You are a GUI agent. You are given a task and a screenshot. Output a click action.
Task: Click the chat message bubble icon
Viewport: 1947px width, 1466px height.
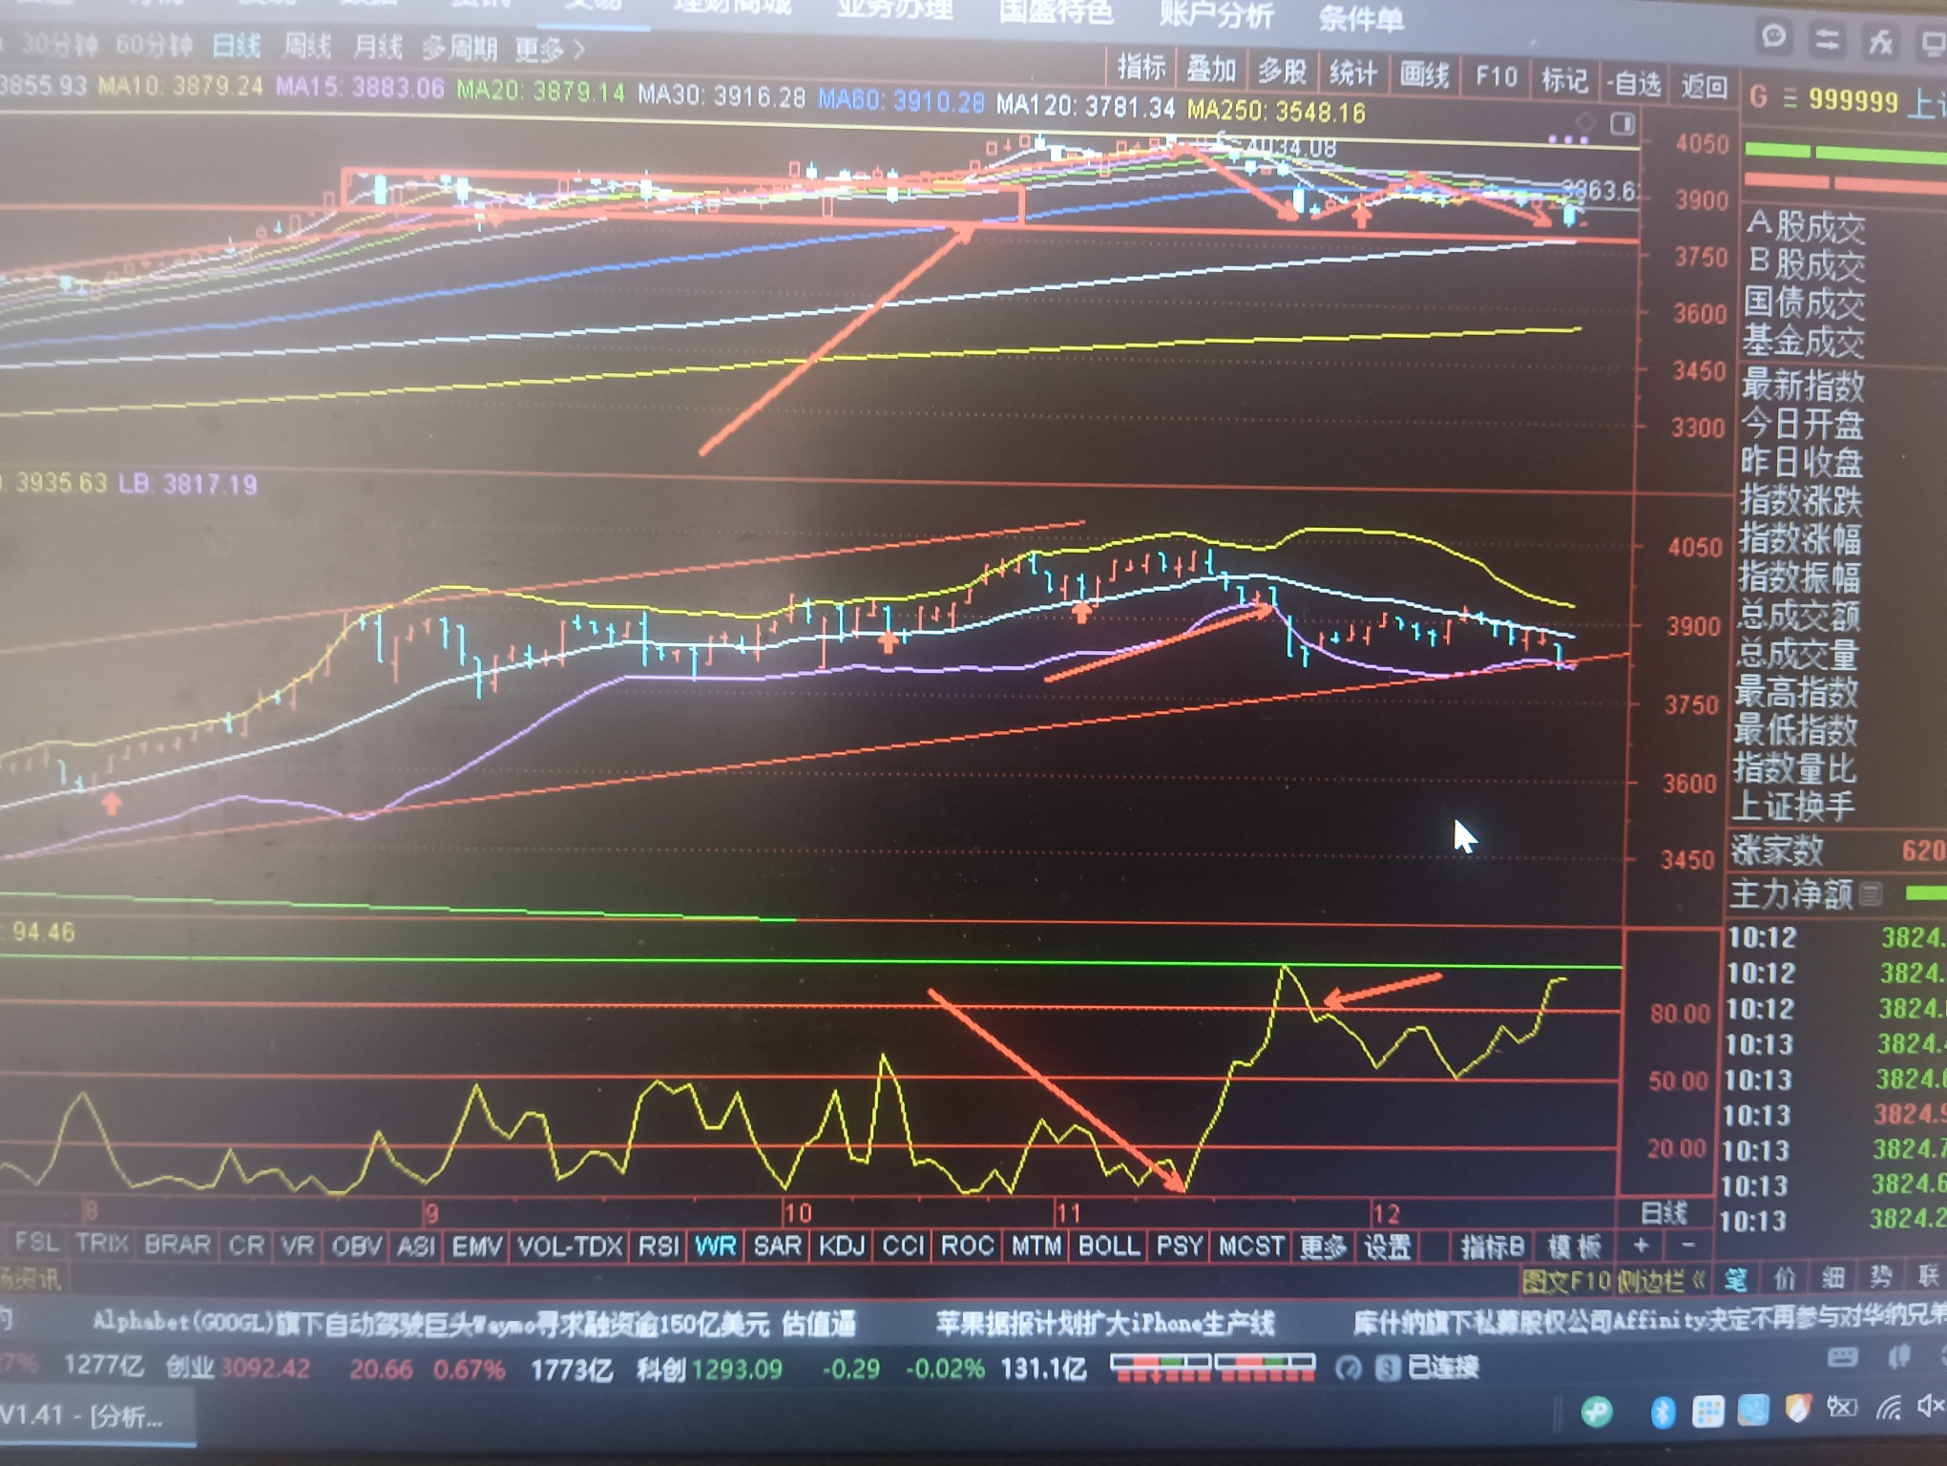tap(1774, 37)
